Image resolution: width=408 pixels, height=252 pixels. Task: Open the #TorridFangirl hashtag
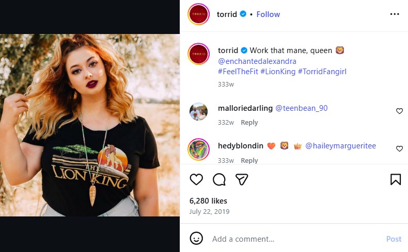pos(322,72)
